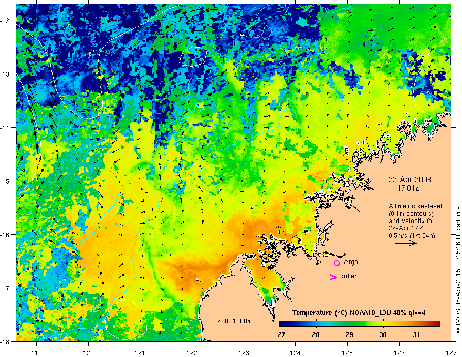Click the '(0.1m contours)' caption line
The image size is (462, 357).
click(x=411, y=214)
